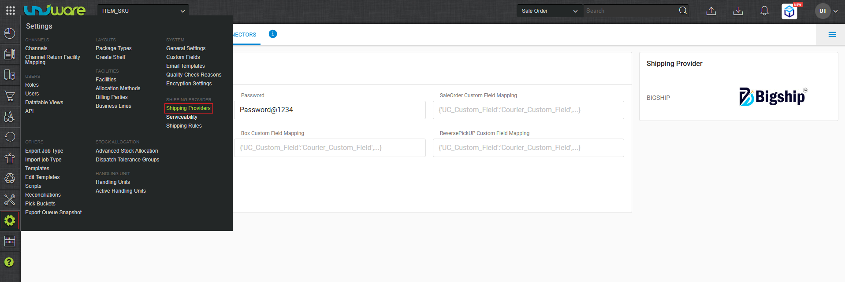Open Active Handling Units
This screenshot has width=845, height=282.
[120, 191]
